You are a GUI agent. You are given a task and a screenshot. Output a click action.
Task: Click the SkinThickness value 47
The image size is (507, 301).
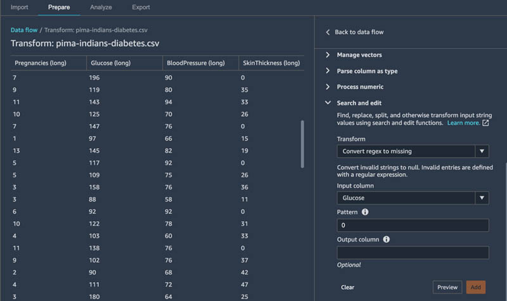(x=245, y=285)
